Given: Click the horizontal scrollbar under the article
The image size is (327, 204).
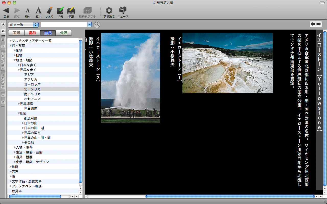Looking at the screenshot, I should pos(230,196).
